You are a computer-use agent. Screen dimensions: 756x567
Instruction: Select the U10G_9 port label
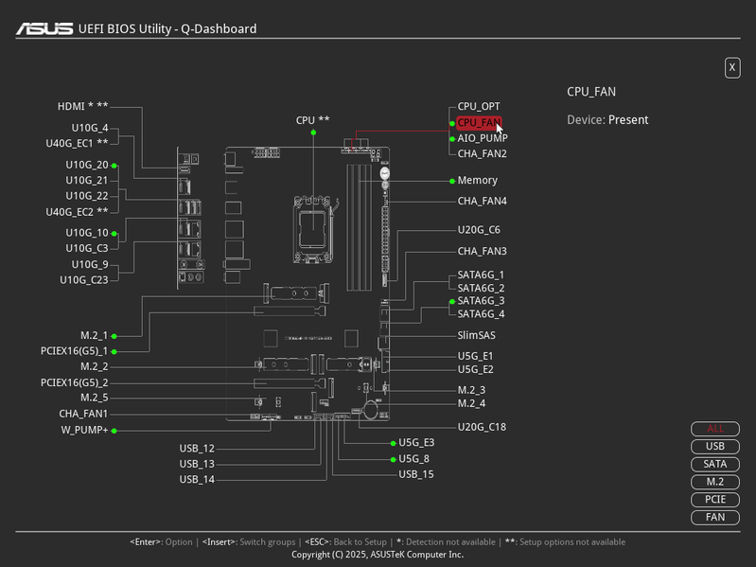click(90, 265)
